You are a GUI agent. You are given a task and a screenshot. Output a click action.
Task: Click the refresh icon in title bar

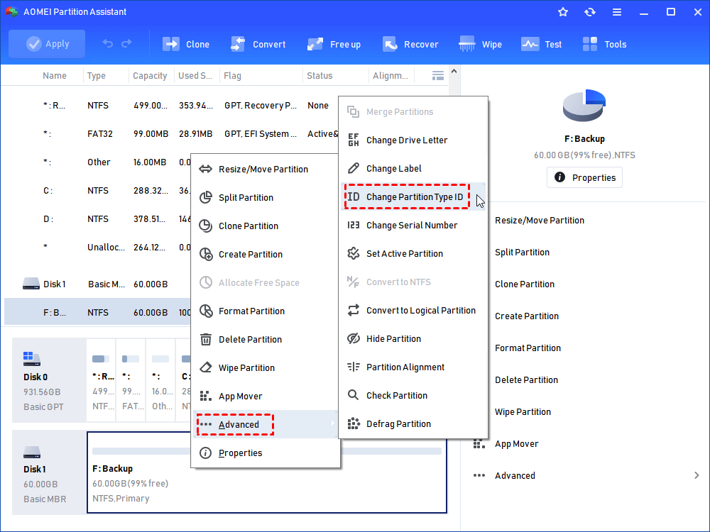[589, 12]
